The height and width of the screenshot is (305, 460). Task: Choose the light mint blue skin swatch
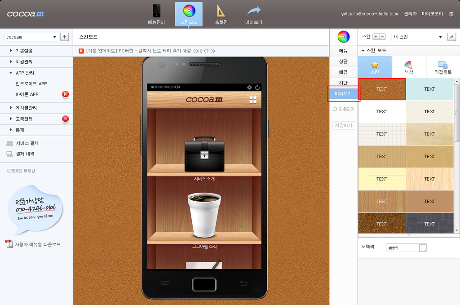pos(429,89)
